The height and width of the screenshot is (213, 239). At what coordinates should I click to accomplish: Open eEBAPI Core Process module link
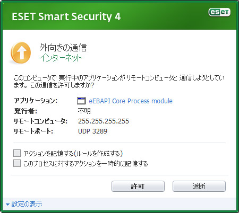click(131, 101)
